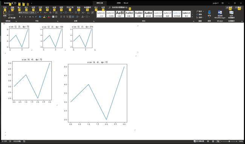Open the Review (审阅) tab

pyautogui.click(x=54, y=7)
